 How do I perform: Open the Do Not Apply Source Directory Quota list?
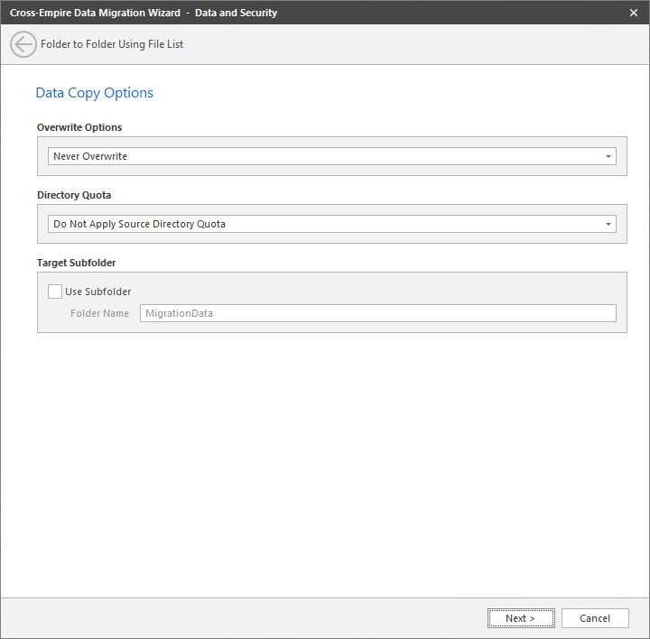click(x=325, y=224)
